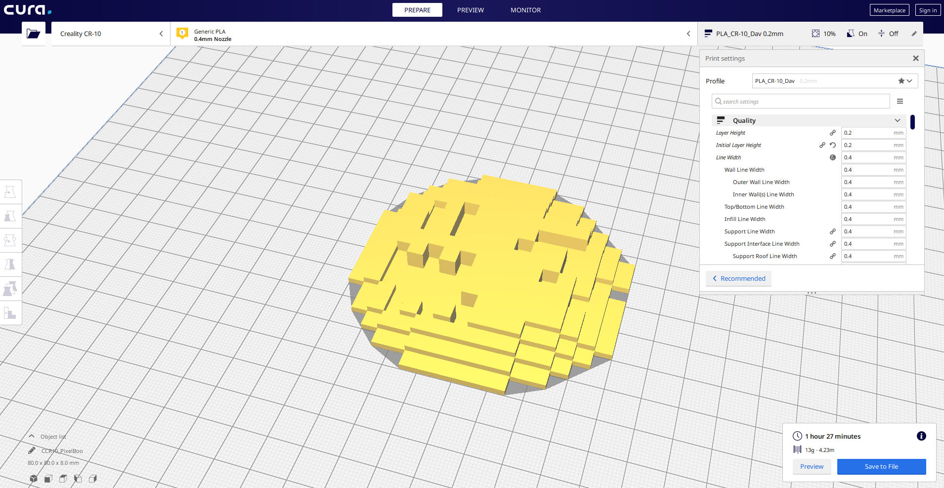Click the function icon next to Line Width
Image resolution: width=944 pixels, height=488 pixels.
click(833, 157)
